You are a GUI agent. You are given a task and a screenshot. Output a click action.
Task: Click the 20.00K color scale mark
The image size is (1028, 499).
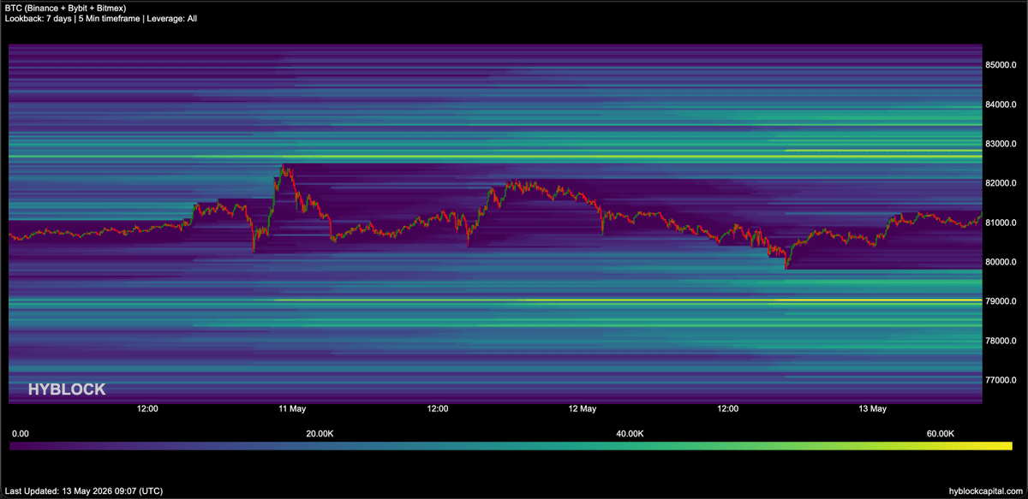point(320,434)
